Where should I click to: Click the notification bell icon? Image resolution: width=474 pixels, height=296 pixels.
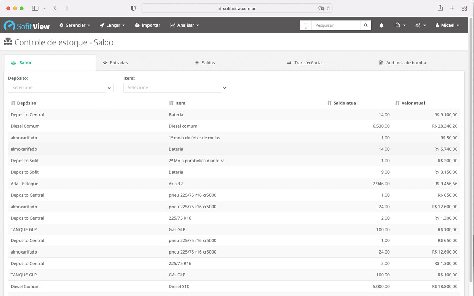pyautogui.click(x=381, y=25)
